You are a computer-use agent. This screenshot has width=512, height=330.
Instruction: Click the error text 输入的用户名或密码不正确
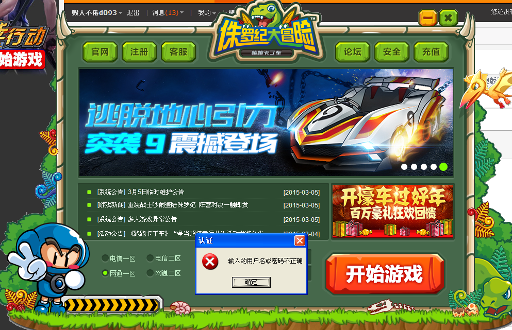(x=265, y=261)
